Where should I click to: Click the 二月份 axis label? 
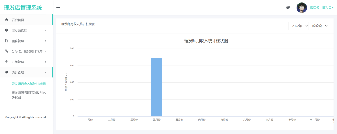(x=111, y=120)
